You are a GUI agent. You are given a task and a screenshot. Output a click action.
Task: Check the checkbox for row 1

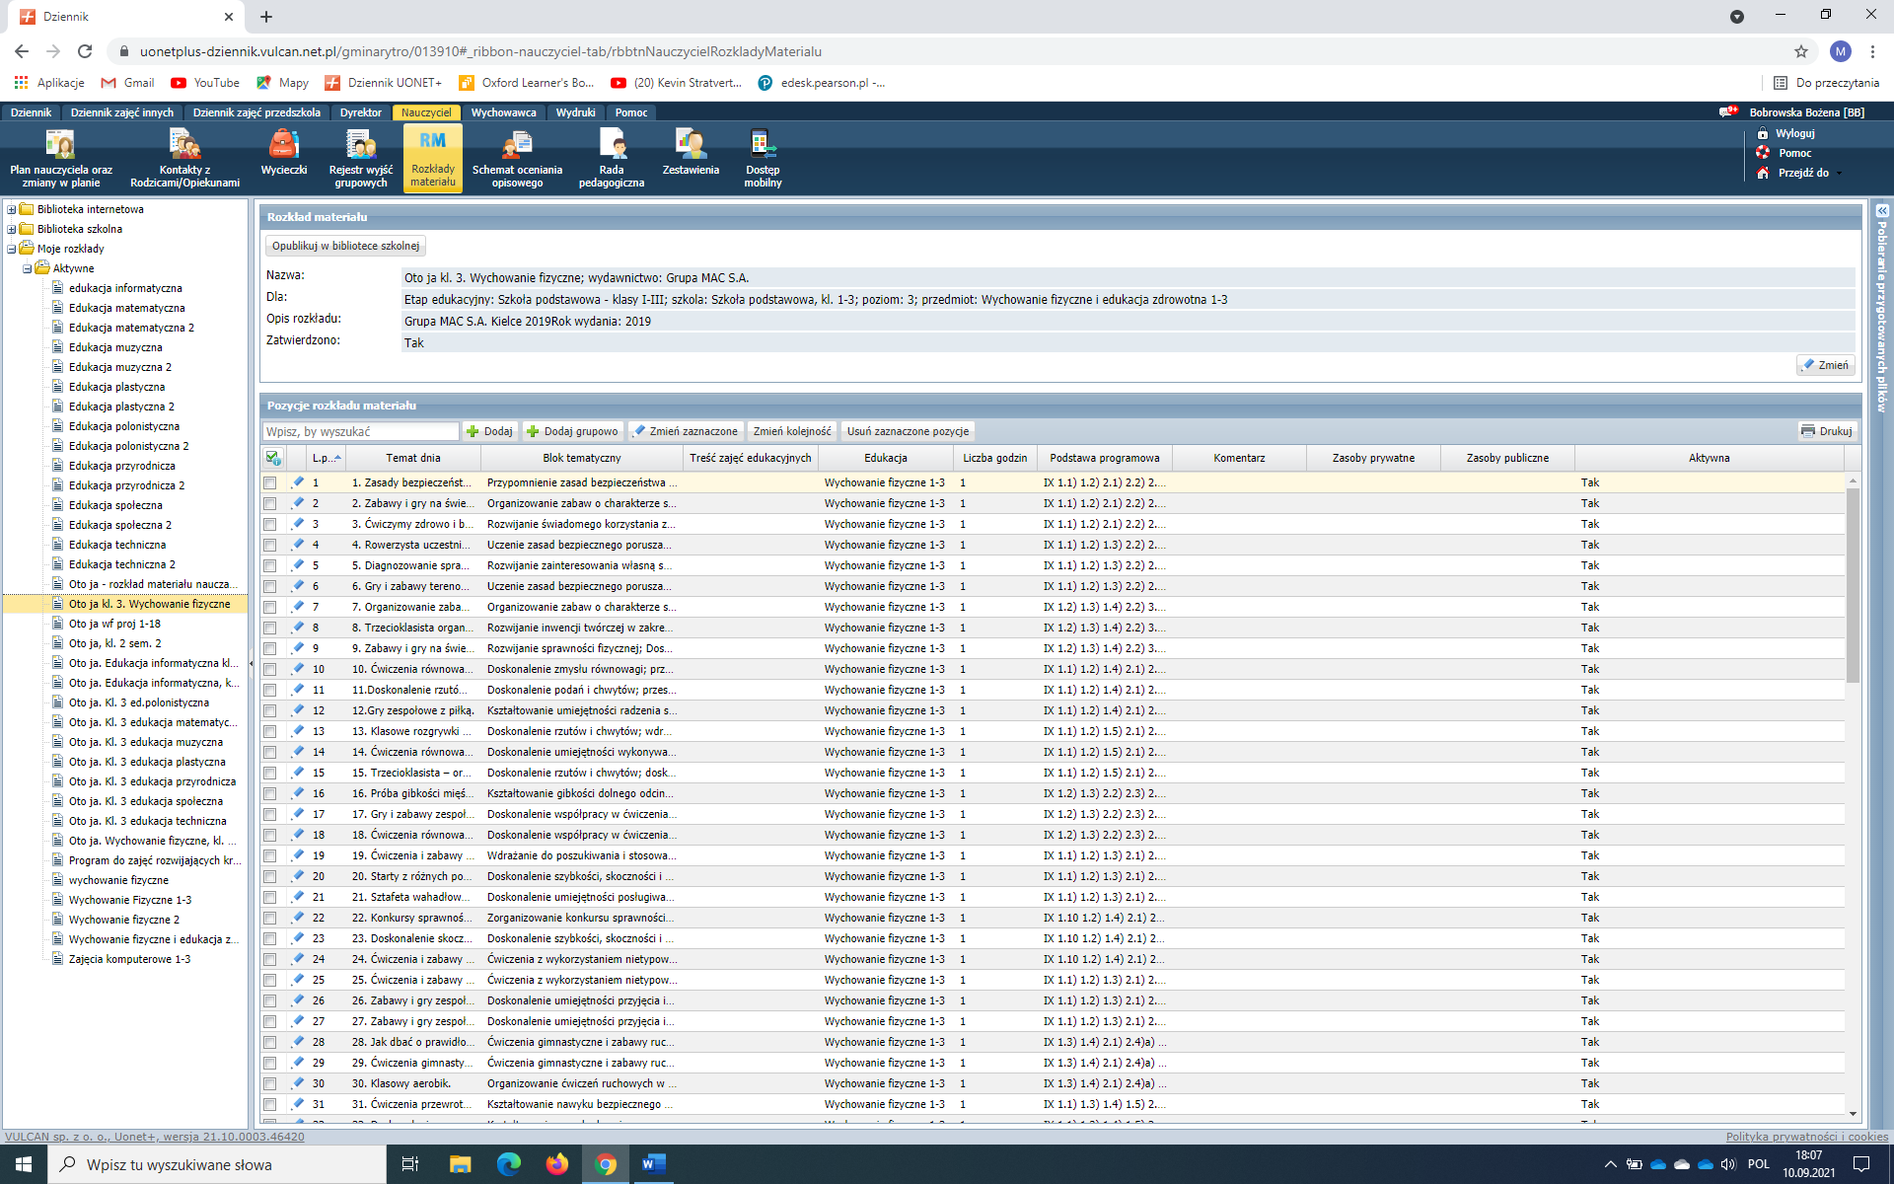tap(269, 483)
